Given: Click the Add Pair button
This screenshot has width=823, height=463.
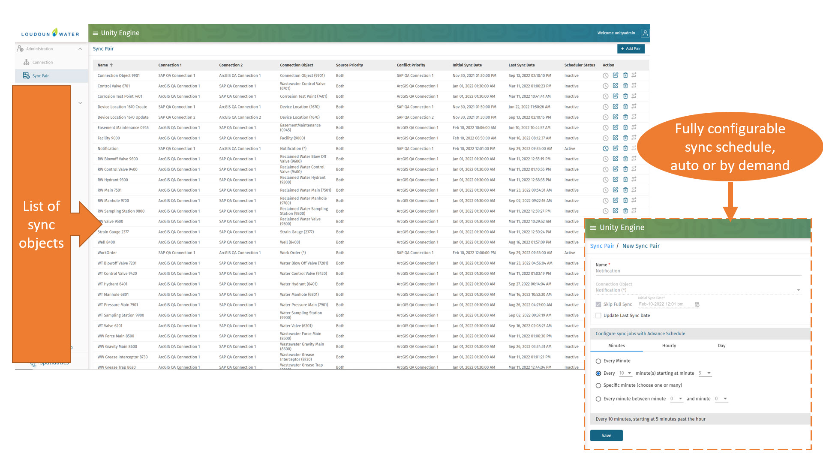Looking at the screenshot, I should tap(631, 48).
